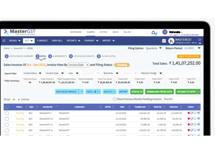Switch to the Upload Documents step tab
This screenshot has width=215, height=161.
tap(82, 56)
